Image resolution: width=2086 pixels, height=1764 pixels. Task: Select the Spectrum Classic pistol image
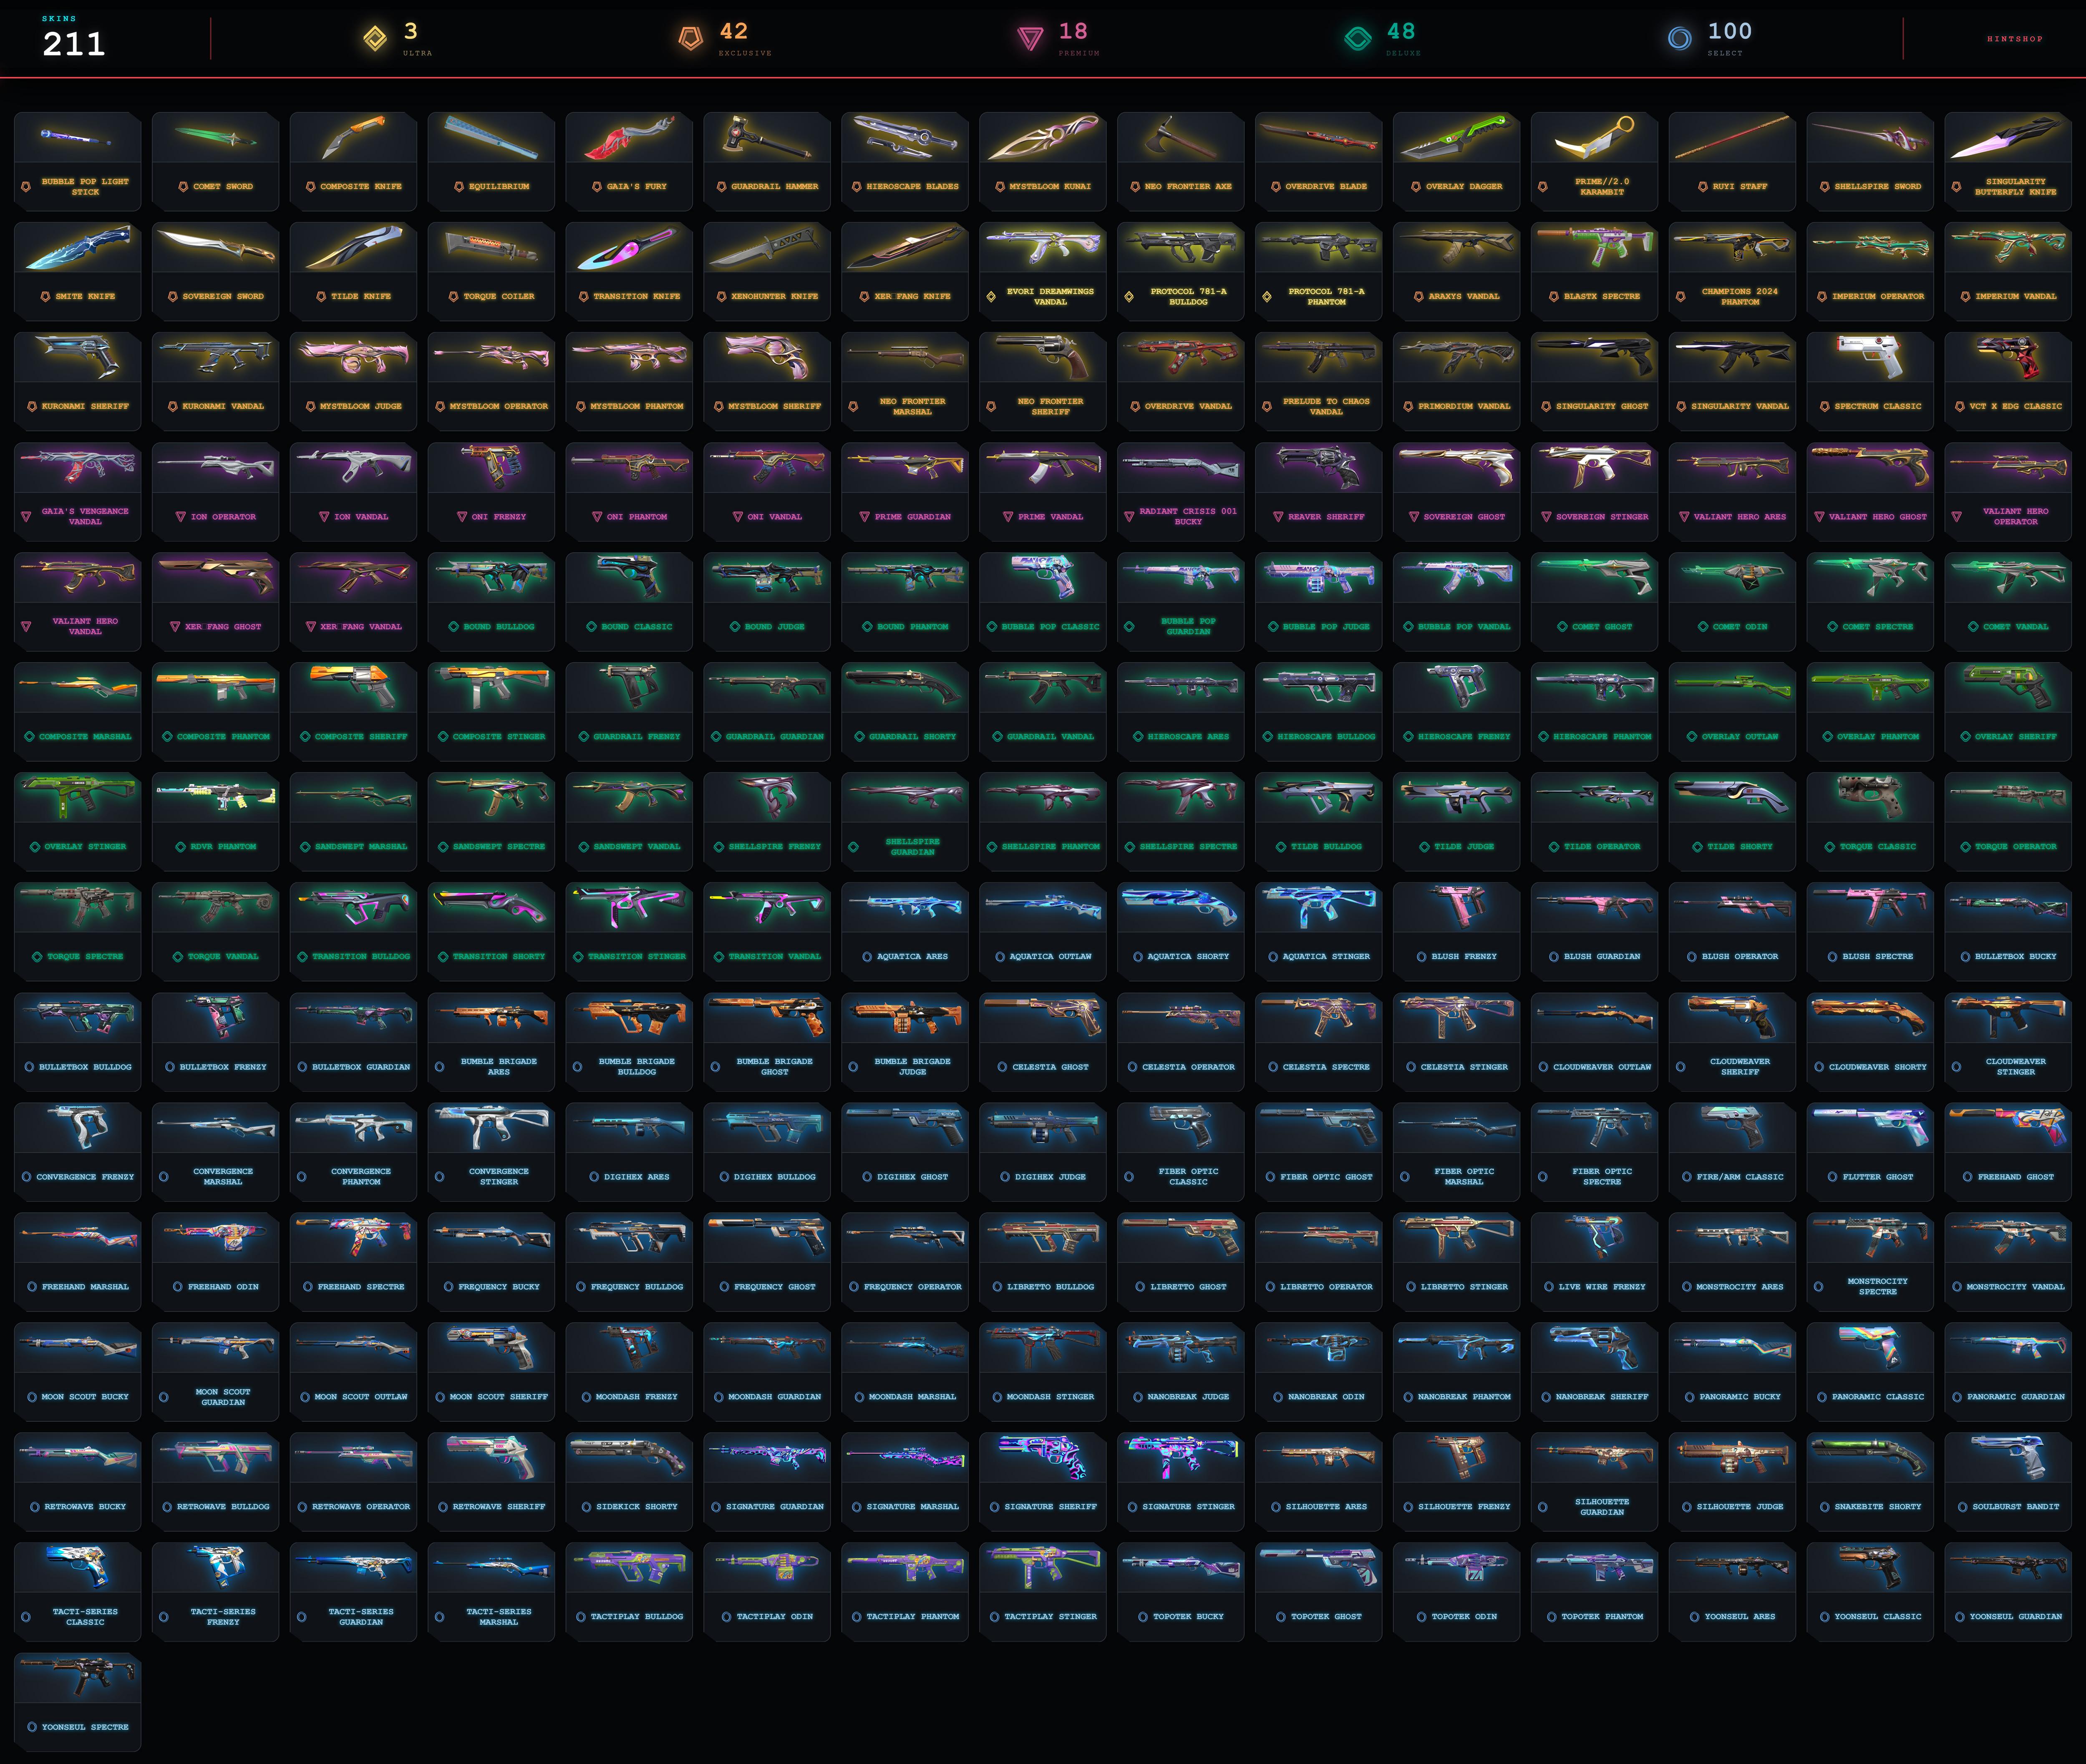click(x=1869, y=357)
